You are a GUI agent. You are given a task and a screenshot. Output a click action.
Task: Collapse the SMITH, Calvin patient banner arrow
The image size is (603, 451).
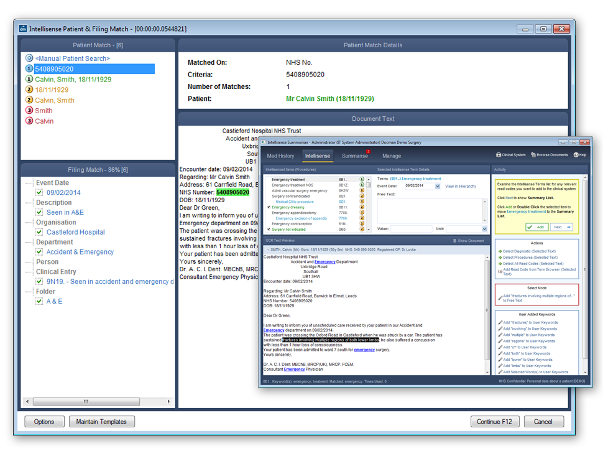[267, 249]
